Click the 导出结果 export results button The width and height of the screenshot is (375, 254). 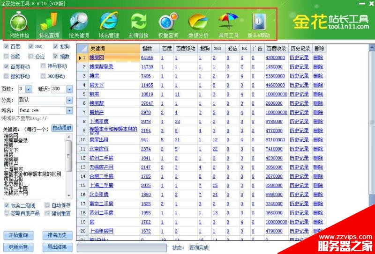[x=57, y=247]
